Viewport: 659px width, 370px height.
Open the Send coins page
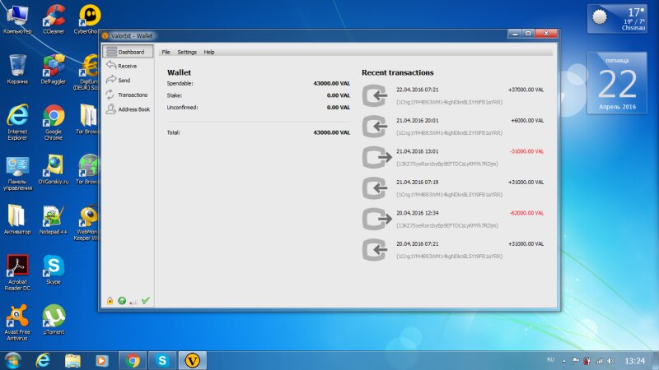point(123,81)
